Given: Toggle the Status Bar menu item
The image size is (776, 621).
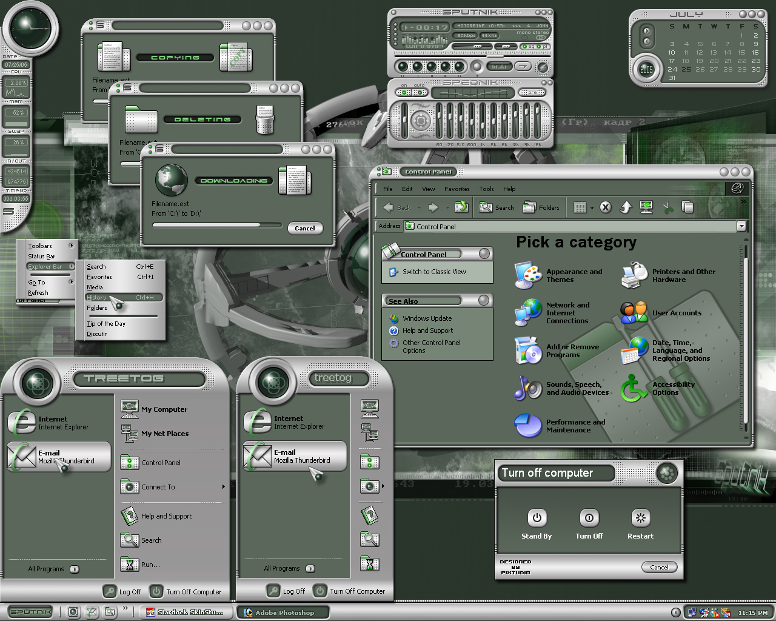Looking at the screenshot, I should coord(41,256).
